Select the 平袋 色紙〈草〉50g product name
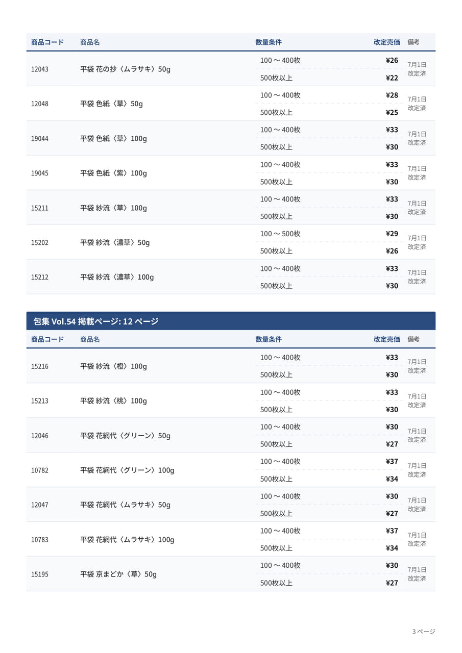This screenshot has width=462, height=653. coord(111,104)
